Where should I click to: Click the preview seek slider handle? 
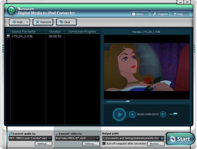coord(128,102)
